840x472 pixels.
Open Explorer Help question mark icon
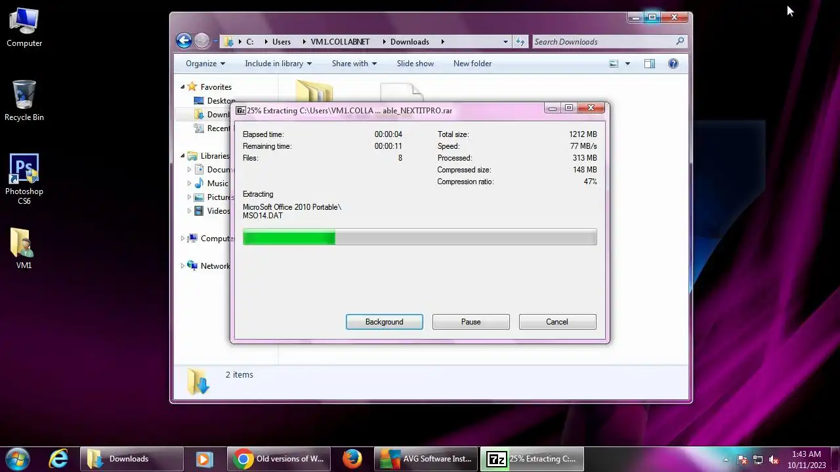(x=673, y=64)
